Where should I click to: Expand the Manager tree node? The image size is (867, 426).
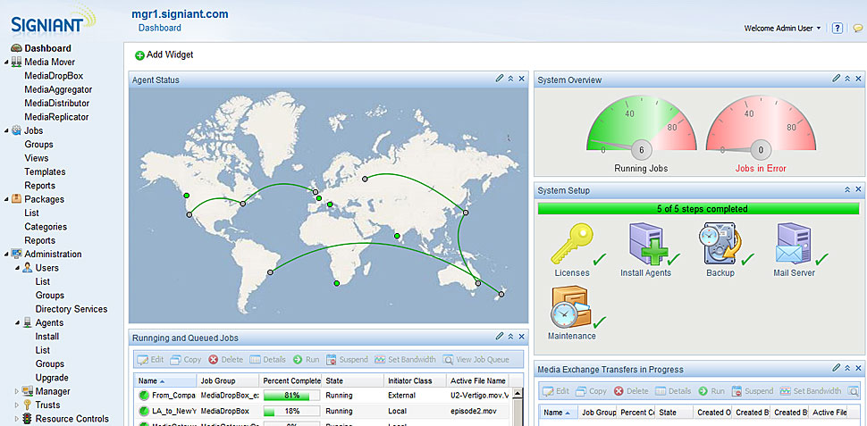coord(16,391)
